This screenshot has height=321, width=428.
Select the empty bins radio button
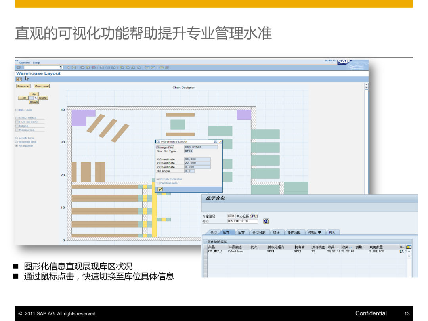tap(17, 138)
